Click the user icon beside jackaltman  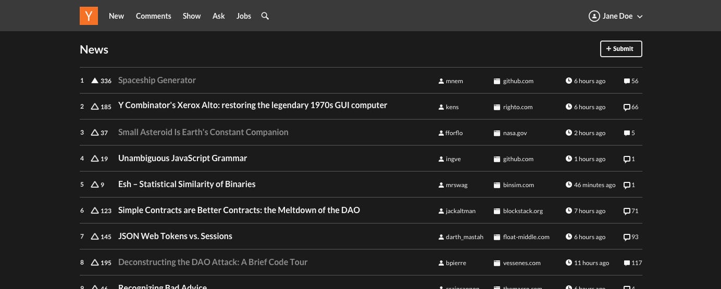[x=441, y=211]
